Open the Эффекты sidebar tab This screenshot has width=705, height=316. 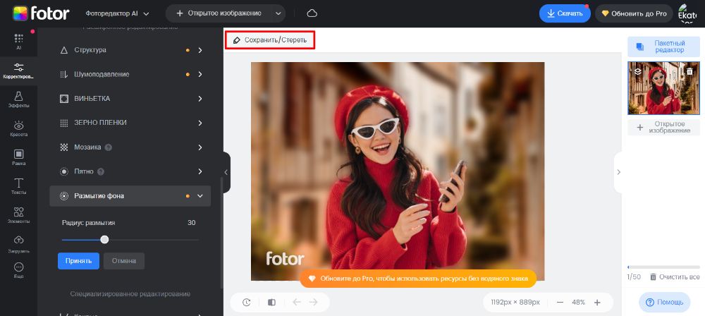pos(18,99)
